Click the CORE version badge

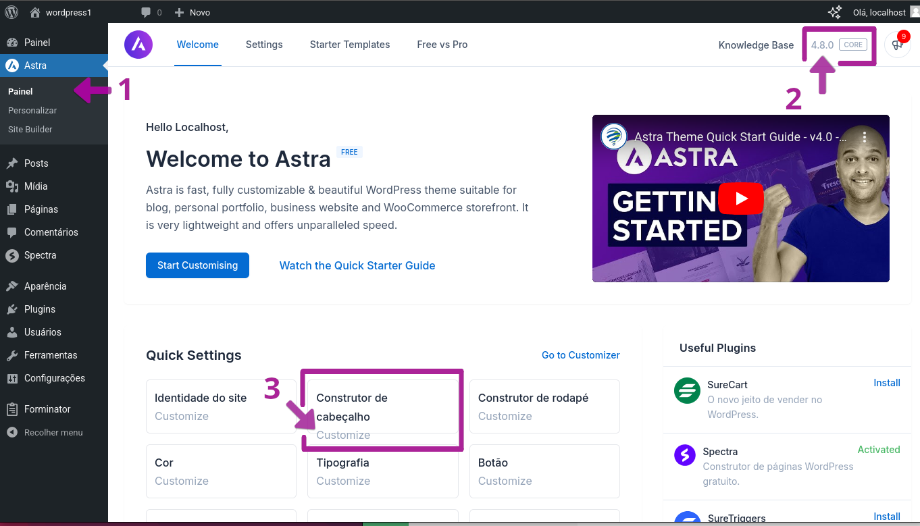pyautogui.click(x=853, y=45)
